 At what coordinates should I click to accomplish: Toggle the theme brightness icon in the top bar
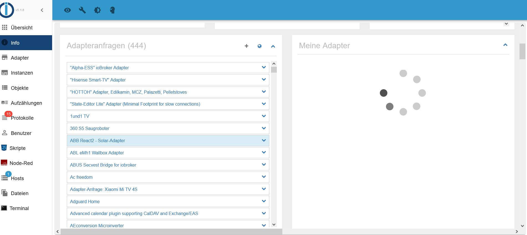pyautogui.click(x=97, y=10)
